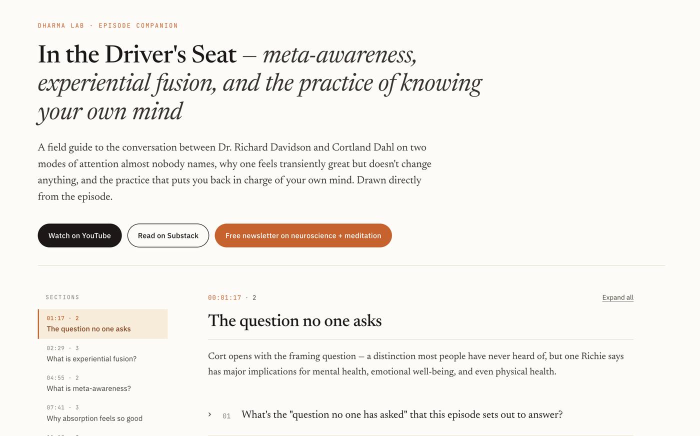700x436 pixels.
Task: Click the SECTIONS sidebar label
Action: tap(62, 297)
